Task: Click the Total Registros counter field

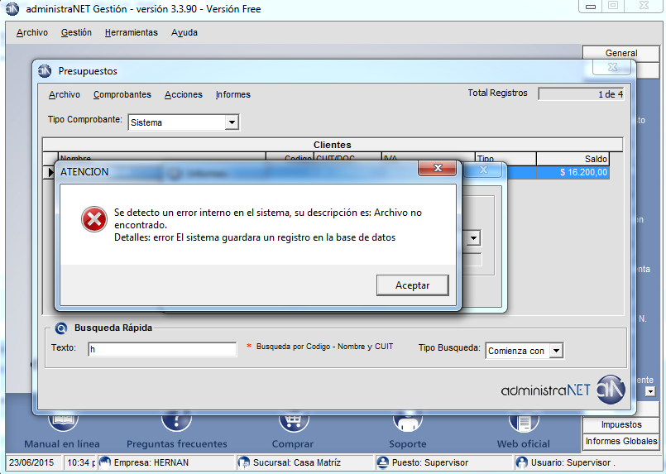Action: coord(581,94)
